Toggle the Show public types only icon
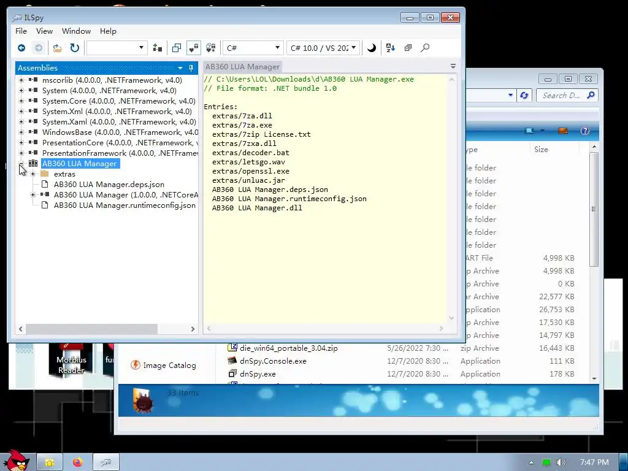The image size is (628, 471). click(177, 48)
